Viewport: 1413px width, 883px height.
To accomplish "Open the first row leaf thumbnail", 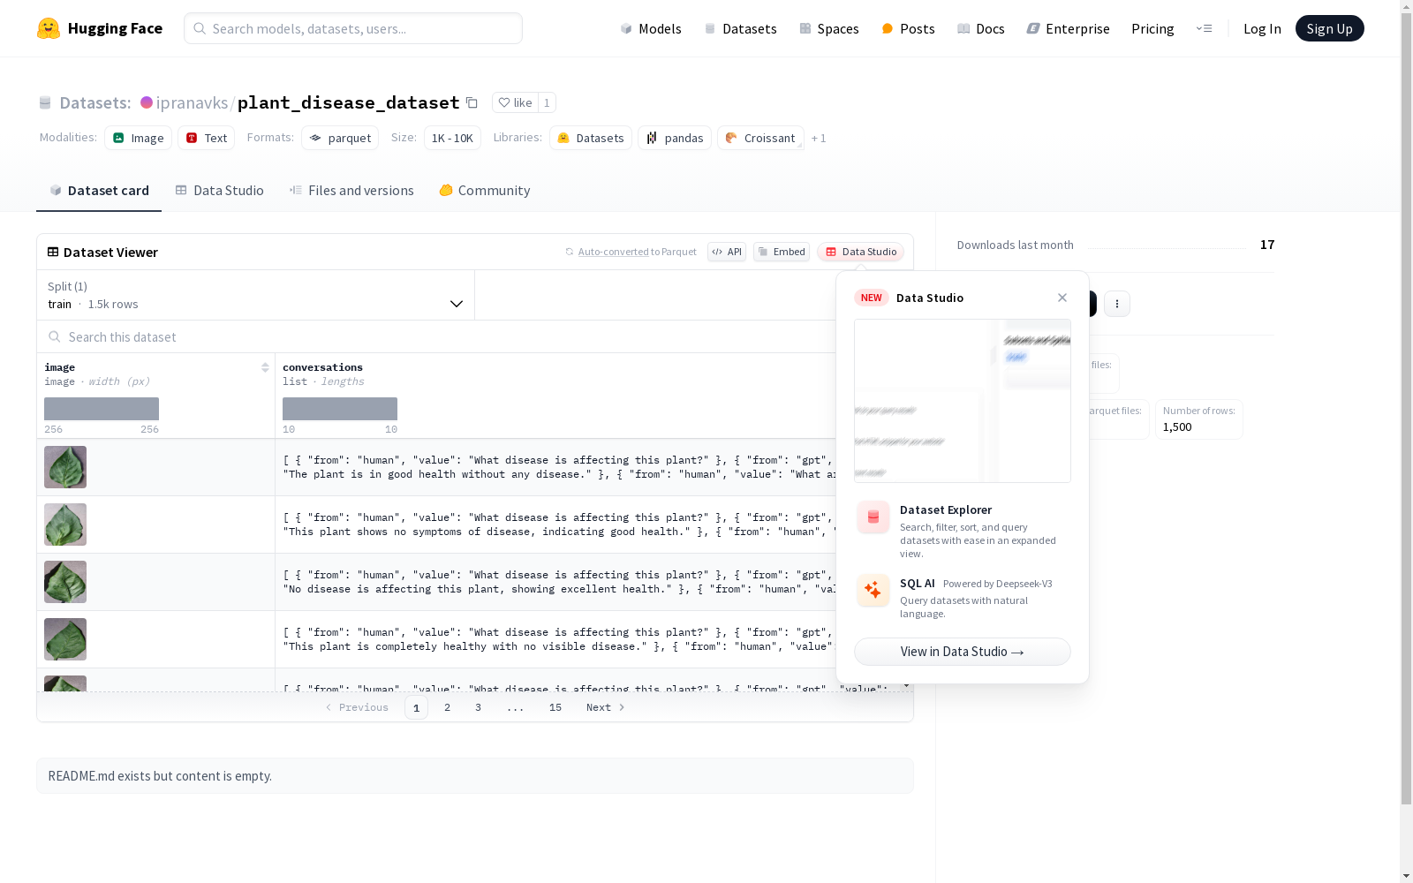I will pos(65,467).
